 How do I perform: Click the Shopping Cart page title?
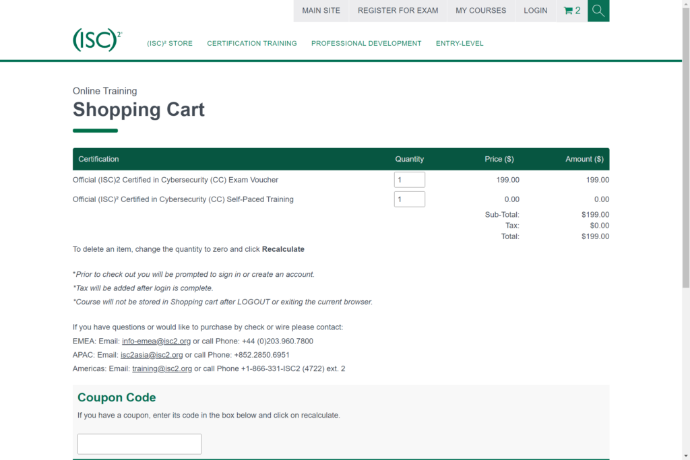[x=139, y=110]
